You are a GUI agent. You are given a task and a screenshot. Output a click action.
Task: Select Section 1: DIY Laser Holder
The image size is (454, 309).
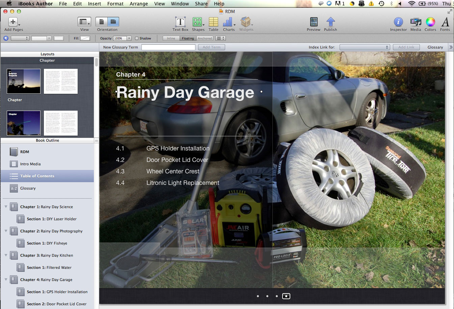coord(52,219)
